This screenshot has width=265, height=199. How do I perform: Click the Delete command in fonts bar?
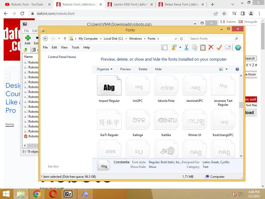pos(143,69)
